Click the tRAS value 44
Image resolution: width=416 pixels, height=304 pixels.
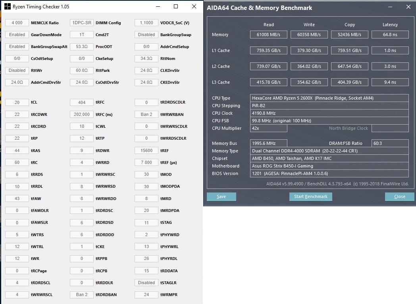pyautogui.click(x=17, y=150)
